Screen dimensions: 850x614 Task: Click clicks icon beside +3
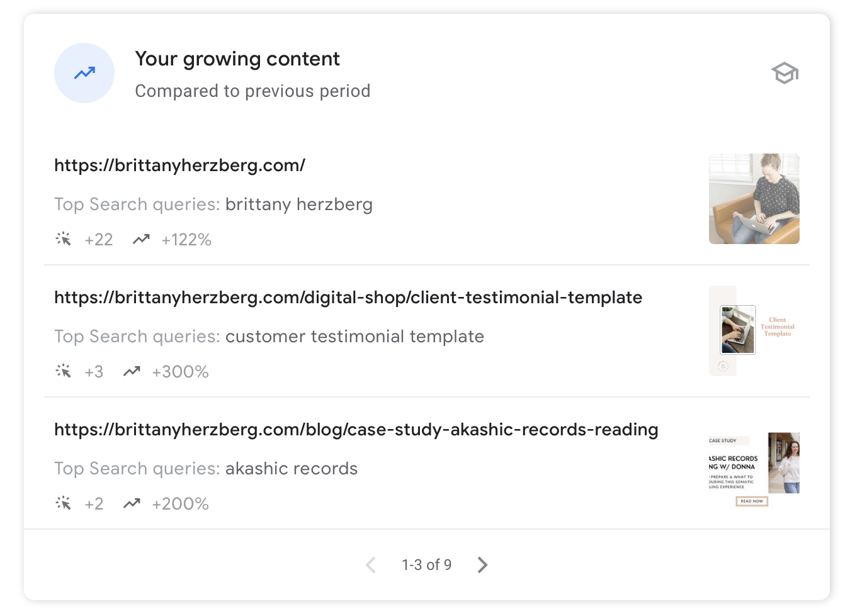tap(64, 372)
